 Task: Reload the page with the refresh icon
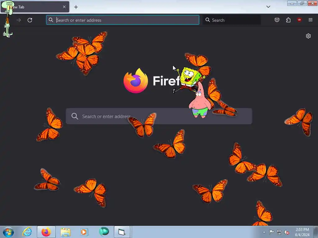(30, 20)
